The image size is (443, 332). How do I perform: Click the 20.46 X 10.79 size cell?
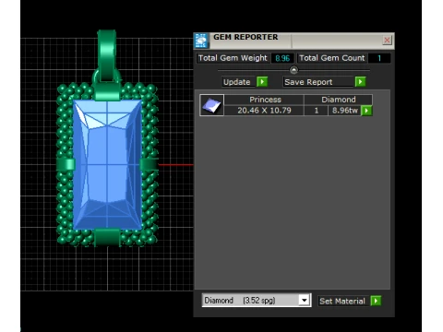coord(264,111)
